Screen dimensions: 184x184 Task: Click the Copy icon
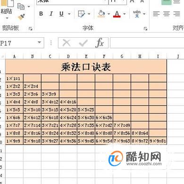[21, 7]
